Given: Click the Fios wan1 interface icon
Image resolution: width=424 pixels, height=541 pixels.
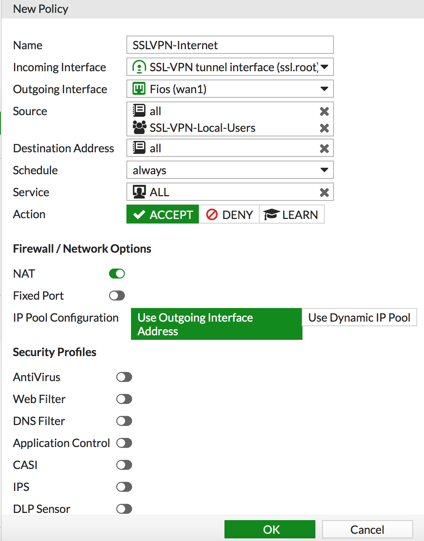Looking at the screenshot, I should [x=139, y=89].
